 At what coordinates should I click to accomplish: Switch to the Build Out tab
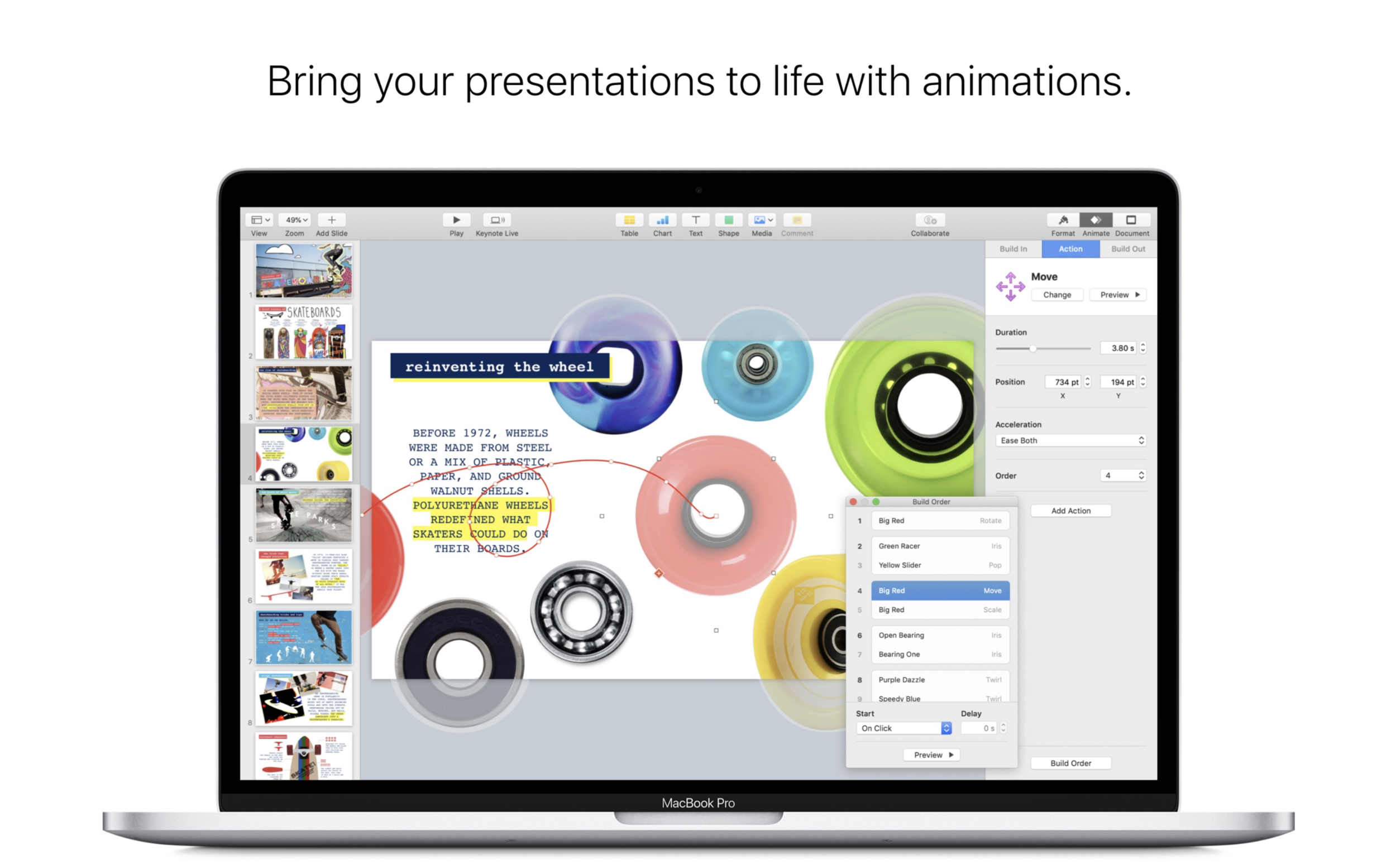pos(1127,249)
